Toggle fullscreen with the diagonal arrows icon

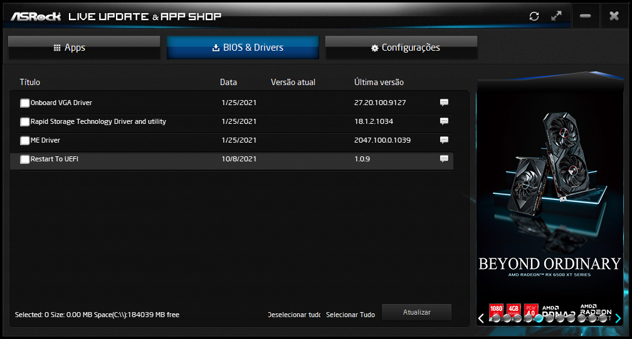(x=556, y=16)
